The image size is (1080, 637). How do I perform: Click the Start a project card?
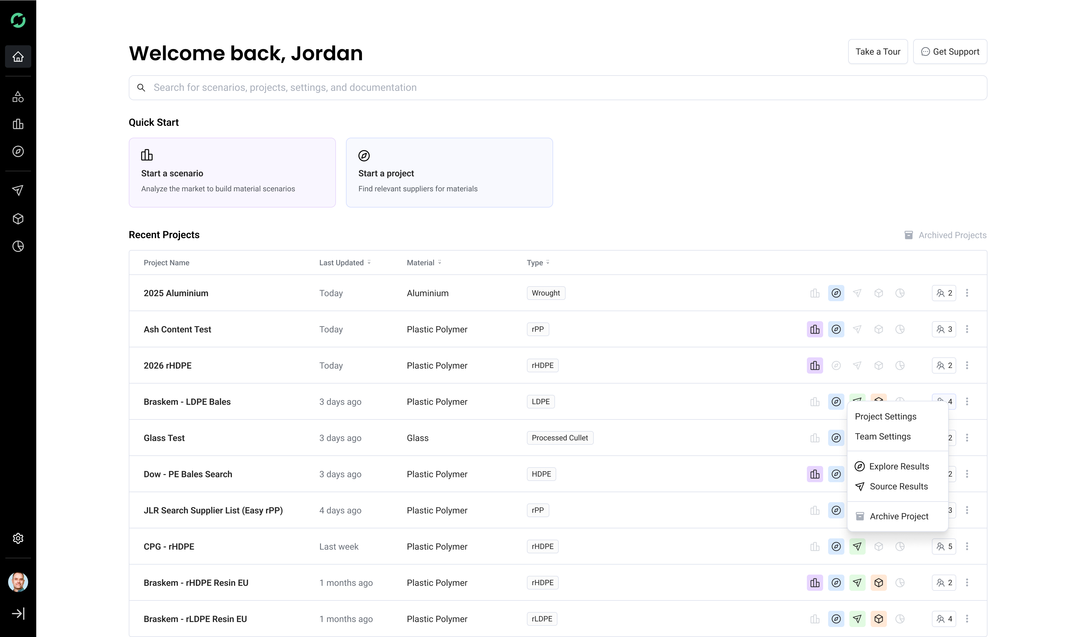coord(449,173)
